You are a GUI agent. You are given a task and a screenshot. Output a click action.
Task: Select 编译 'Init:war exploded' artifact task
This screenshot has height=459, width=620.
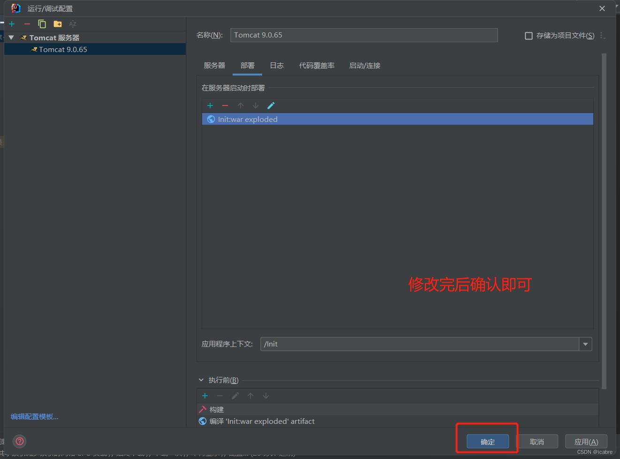pyautogui.click(x=398, y=421)
